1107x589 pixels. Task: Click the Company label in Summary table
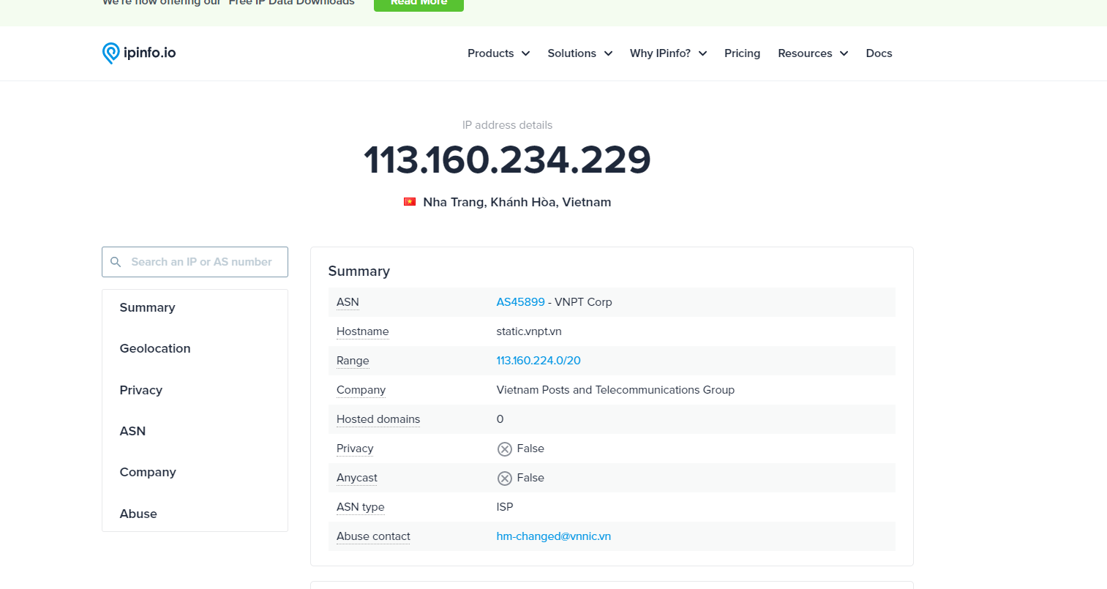tap(361, 390)
